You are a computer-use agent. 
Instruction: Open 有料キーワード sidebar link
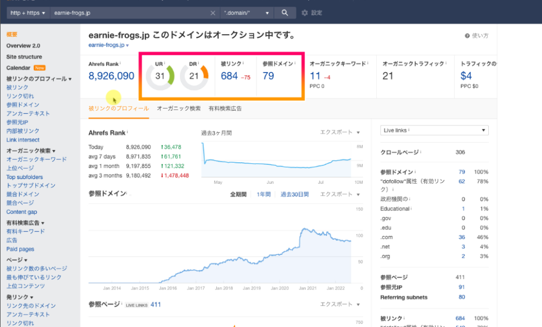pyautogui.click(x=25, y=231)
